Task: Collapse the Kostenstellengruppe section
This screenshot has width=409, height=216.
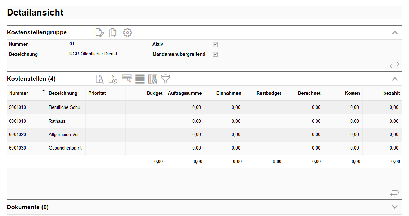Action: tap(395, 33)
